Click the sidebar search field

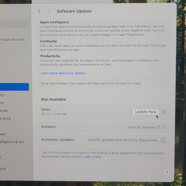coord(14,23)
